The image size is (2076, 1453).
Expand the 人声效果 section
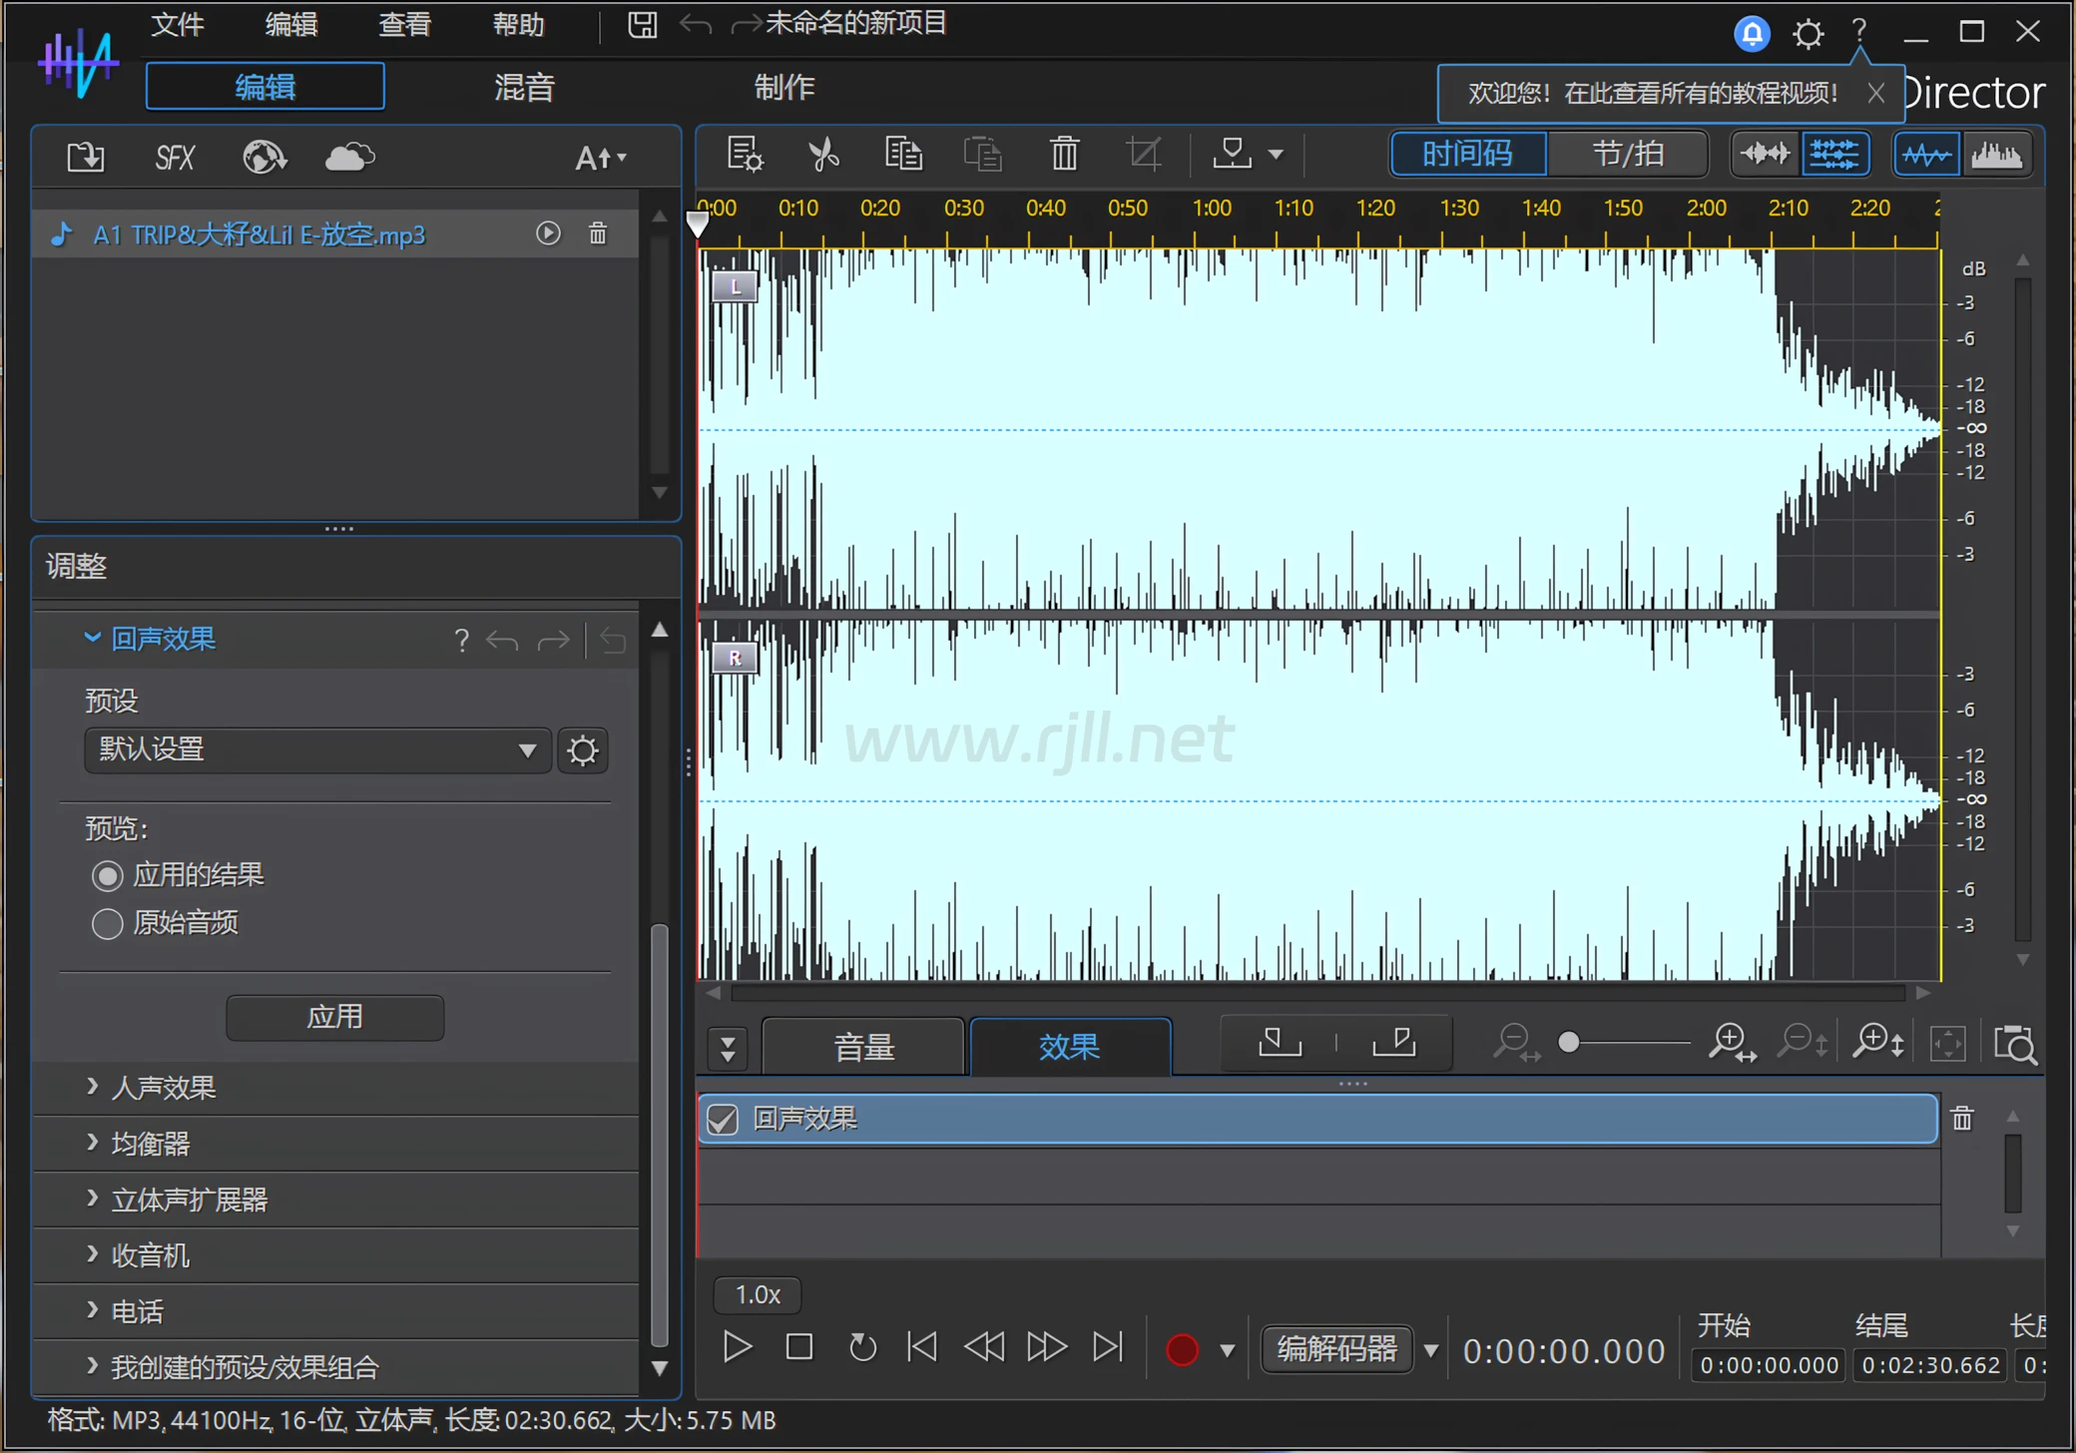tap(163, 1088)
